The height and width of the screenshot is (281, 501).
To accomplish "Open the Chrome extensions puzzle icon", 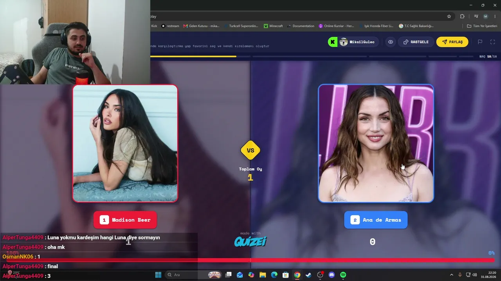I will click(x=462, y=16).
